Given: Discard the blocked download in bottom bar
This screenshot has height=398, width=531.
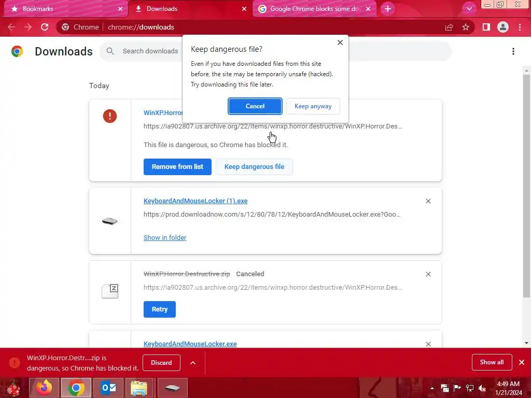Looking at the screenshot, I should [161, 363].
